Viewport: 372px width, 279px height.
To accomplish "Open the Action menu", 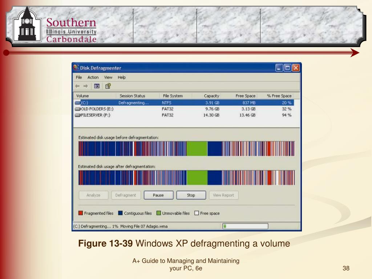I will 93,77.
